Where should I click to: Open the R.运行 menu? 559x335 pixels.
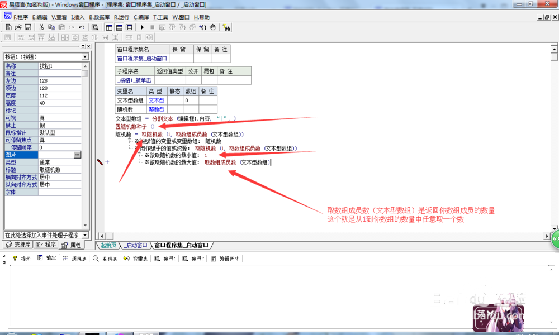click(121, 17)
